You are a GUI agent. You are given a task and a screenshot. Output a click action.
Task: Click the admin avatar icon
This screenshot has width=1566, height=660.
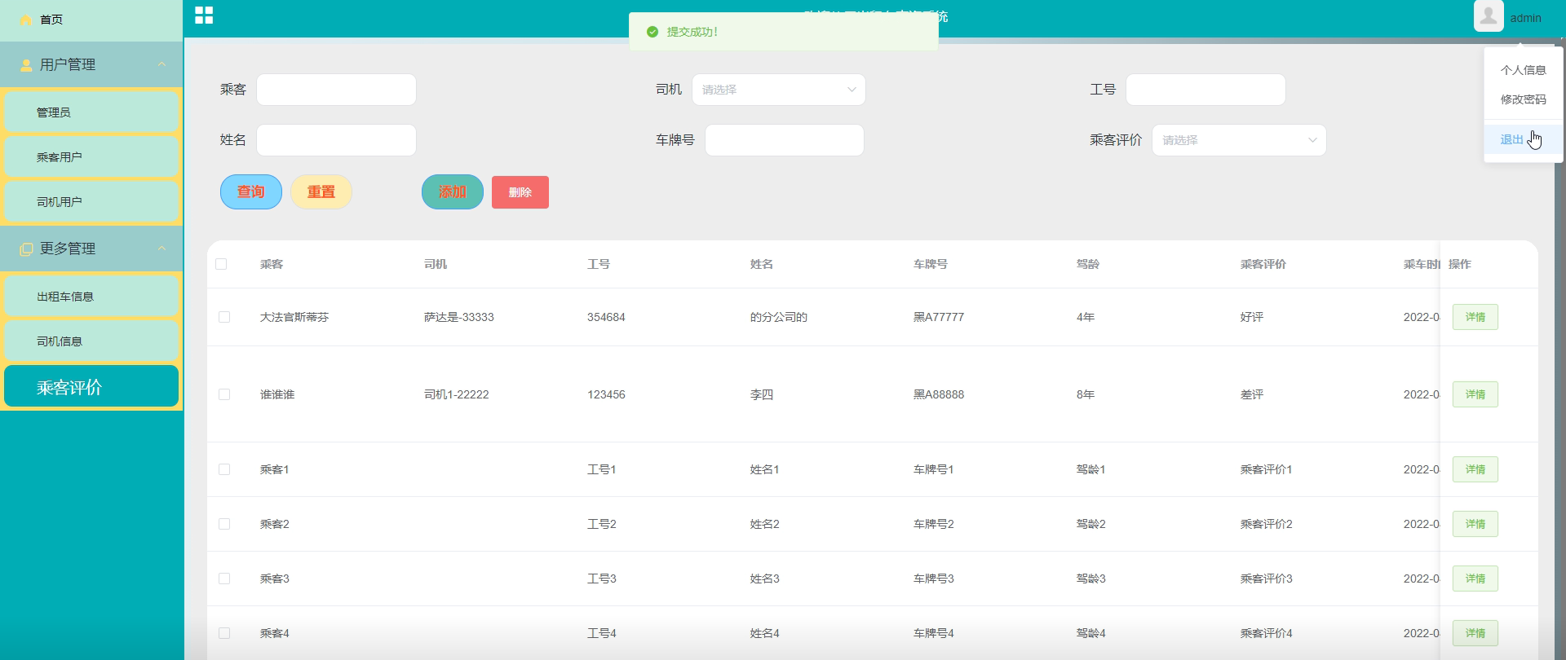(x=1489, y=16)
